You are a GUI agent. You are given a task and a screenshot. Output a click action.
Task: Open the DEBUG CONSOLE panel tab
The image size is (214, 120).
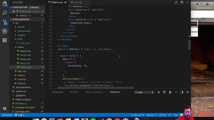tap(94, 92)
